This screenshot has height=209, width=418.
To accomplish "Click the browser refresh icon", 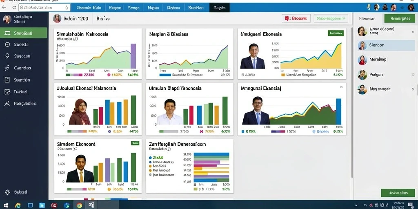I will [x=14, y=7].
